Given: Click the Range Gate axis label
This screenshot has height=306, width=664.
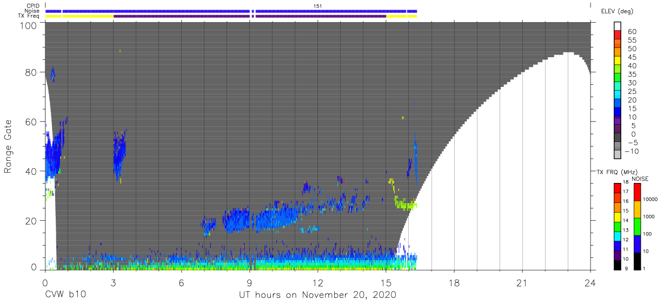Looking at the screenshot, I should coord(9,146).
